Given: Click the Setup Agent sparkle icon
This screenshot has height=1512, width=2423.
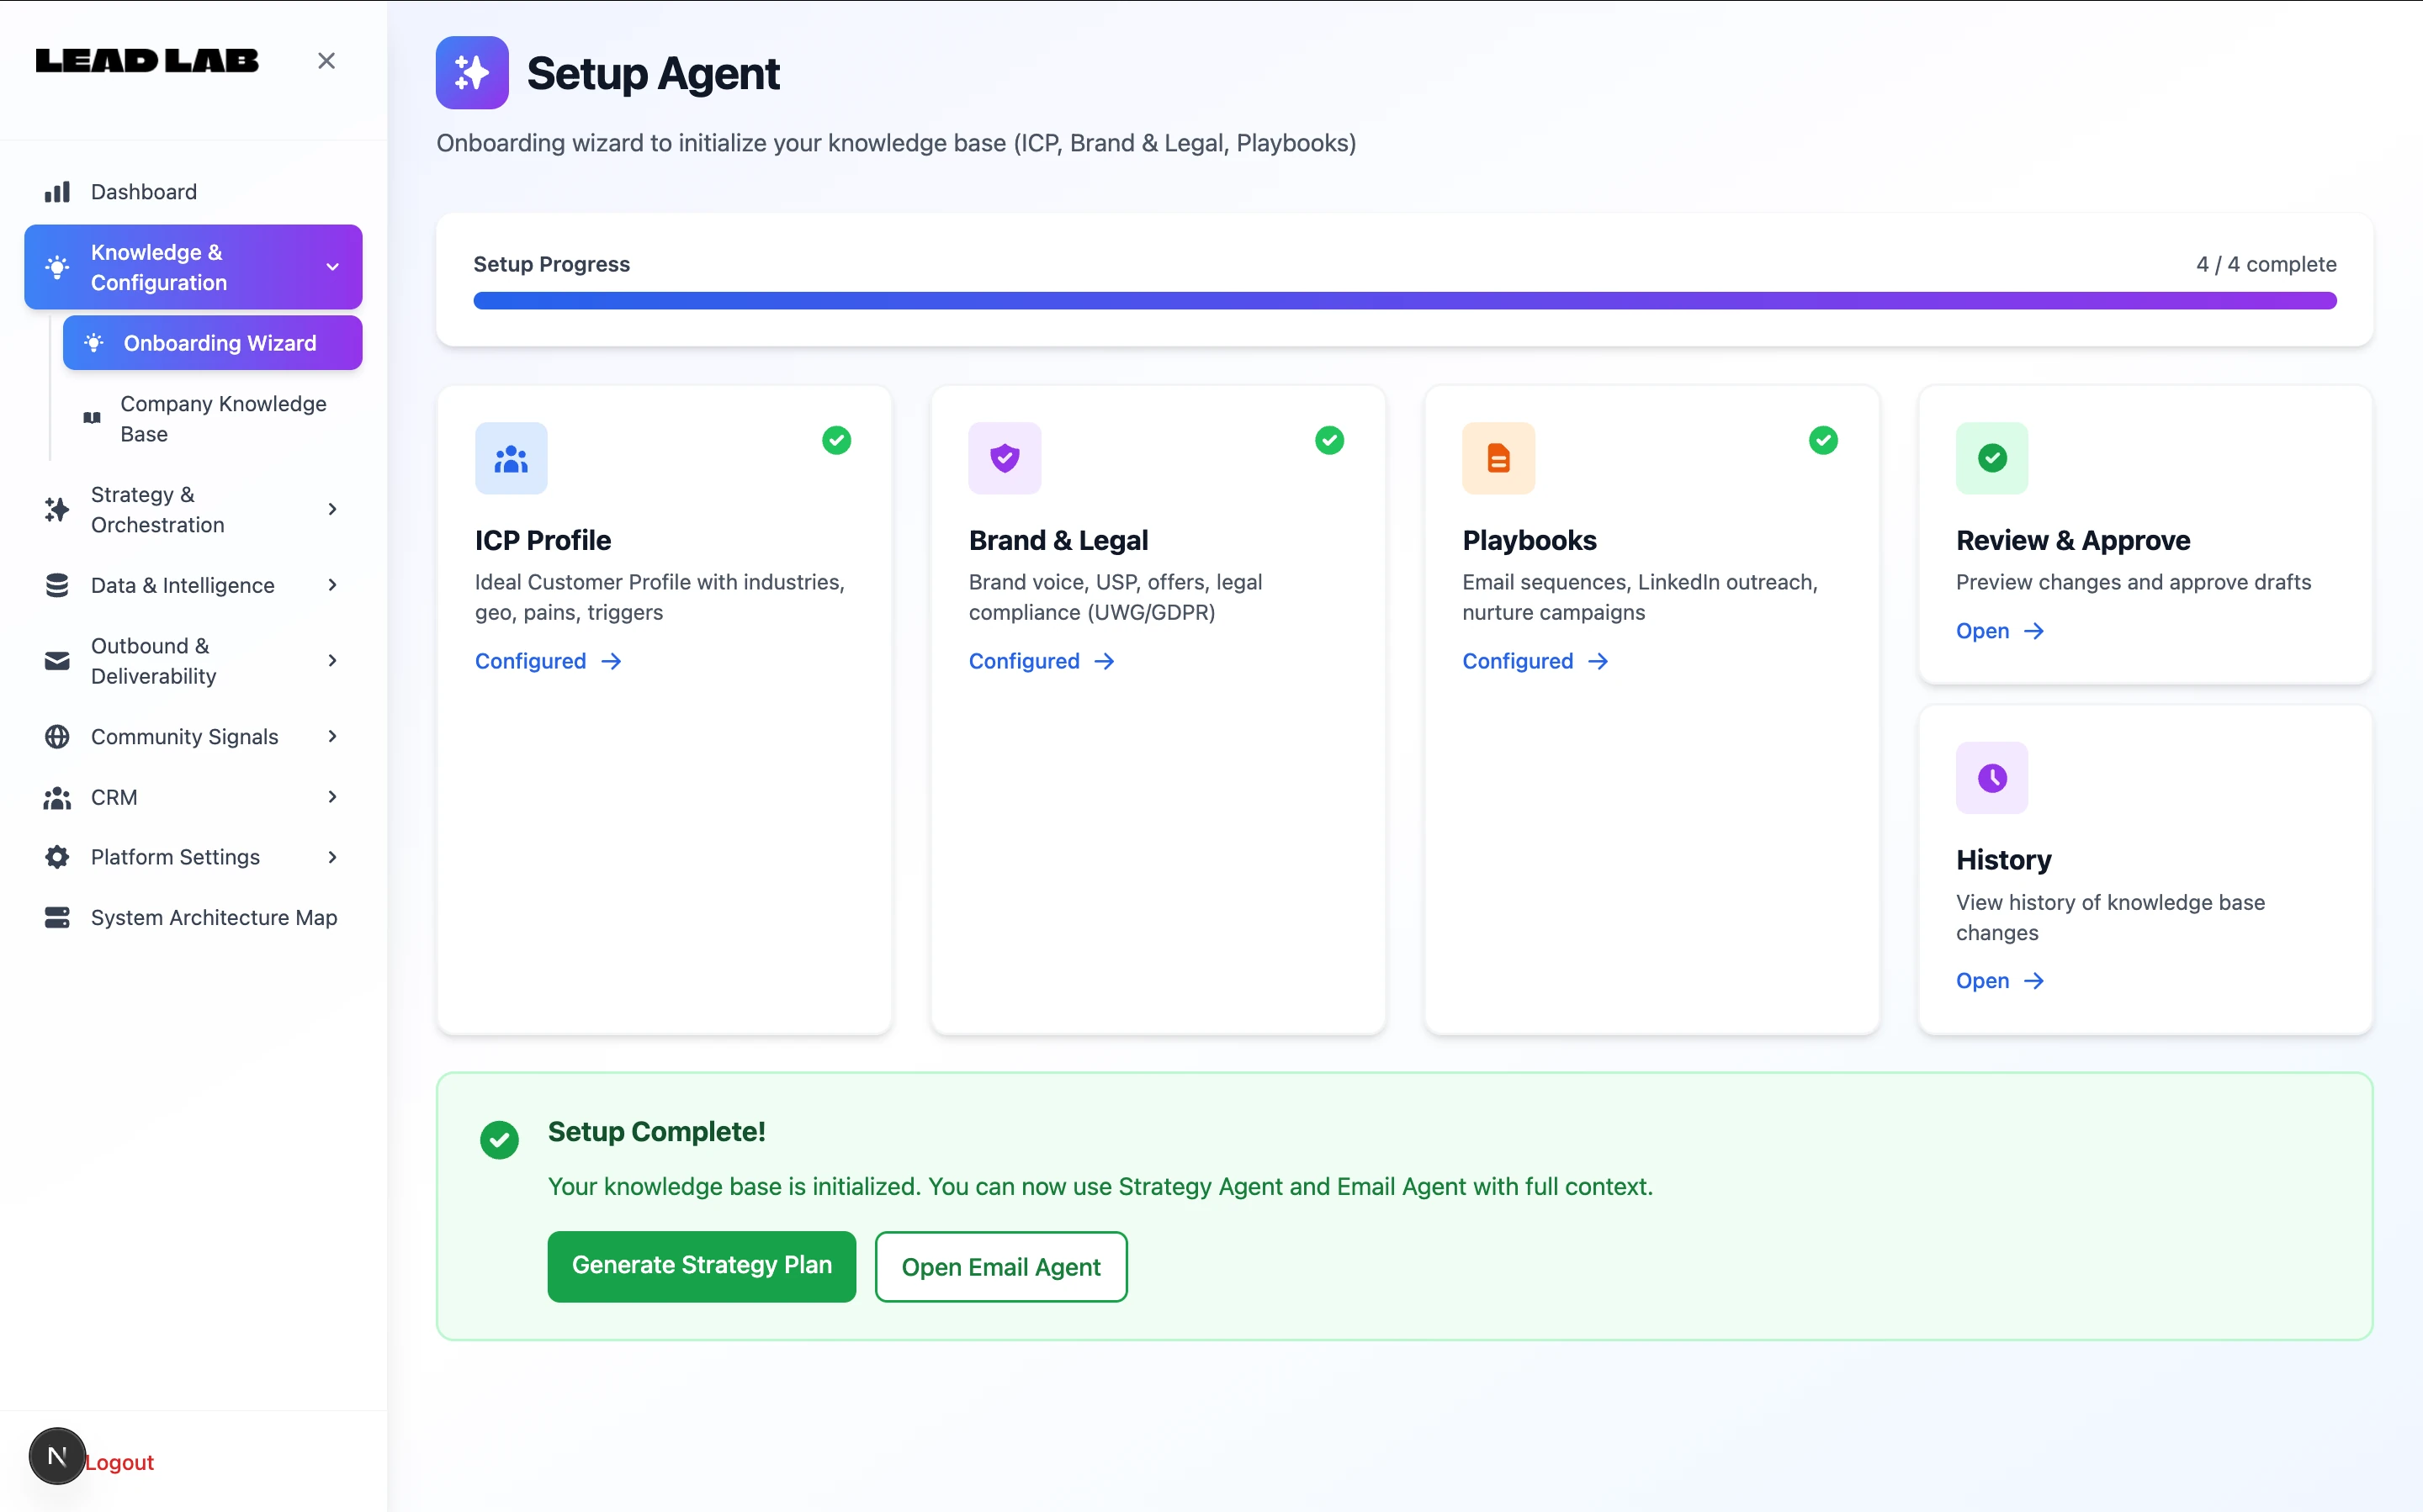Looking at the screenshot, I should pyautogui.click(x=471, y=73).
